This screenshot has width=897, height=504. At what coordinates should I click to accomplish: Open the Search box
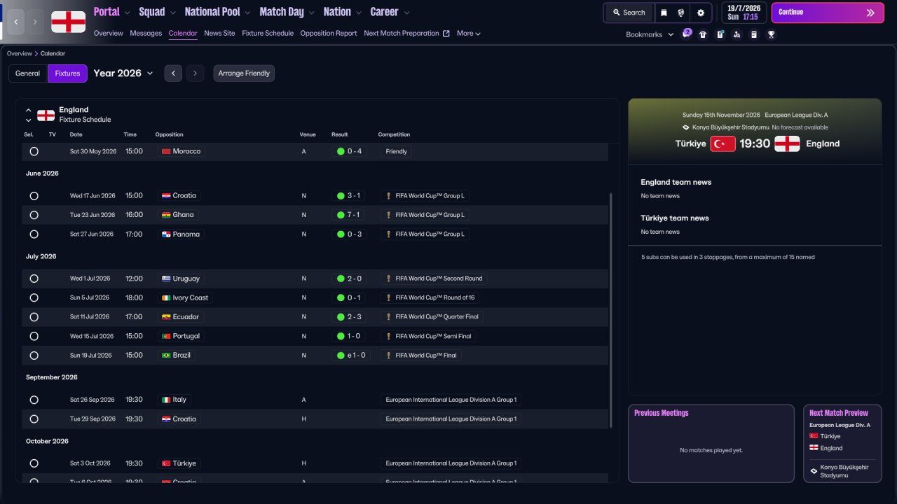click(629, 13)
